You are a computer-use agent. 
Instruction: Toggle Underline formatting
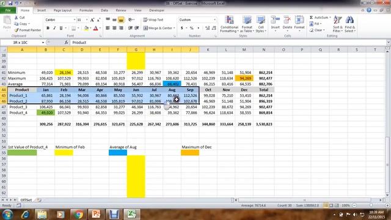point(61,28)
